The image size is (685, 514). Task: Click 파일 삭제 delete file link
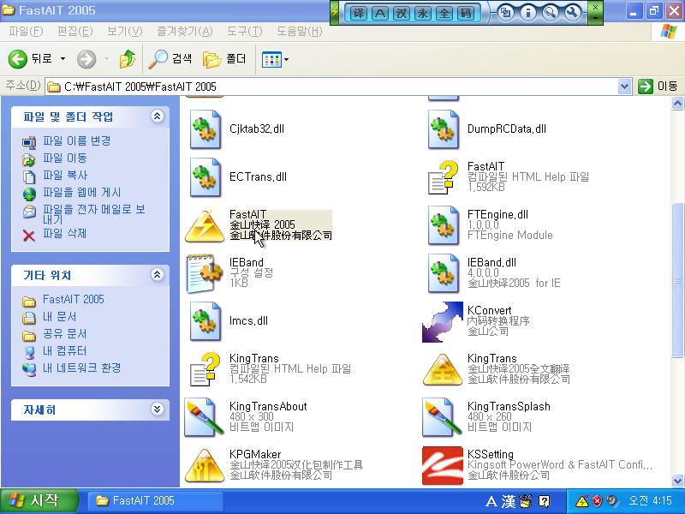[65, 233]
